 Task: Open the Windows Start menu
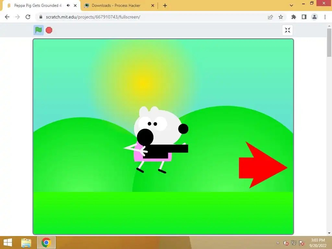click(x=8, y=243)
